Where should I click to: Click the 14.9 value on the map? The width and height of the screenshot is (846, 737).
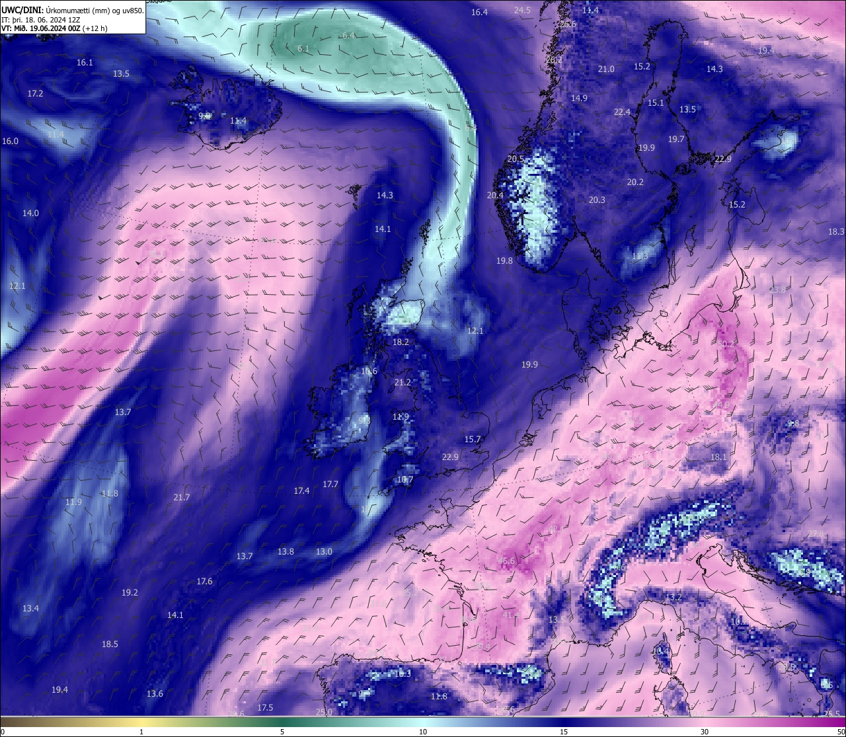coord(579,98)
